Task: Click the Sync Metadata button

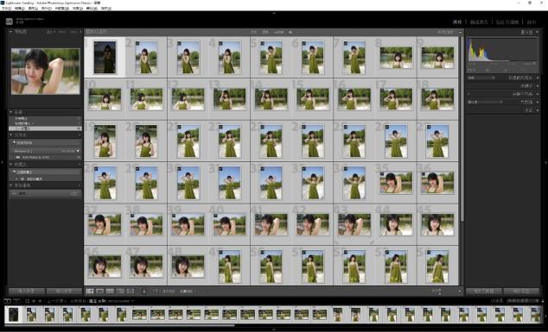Action: (x=484, y=291)
